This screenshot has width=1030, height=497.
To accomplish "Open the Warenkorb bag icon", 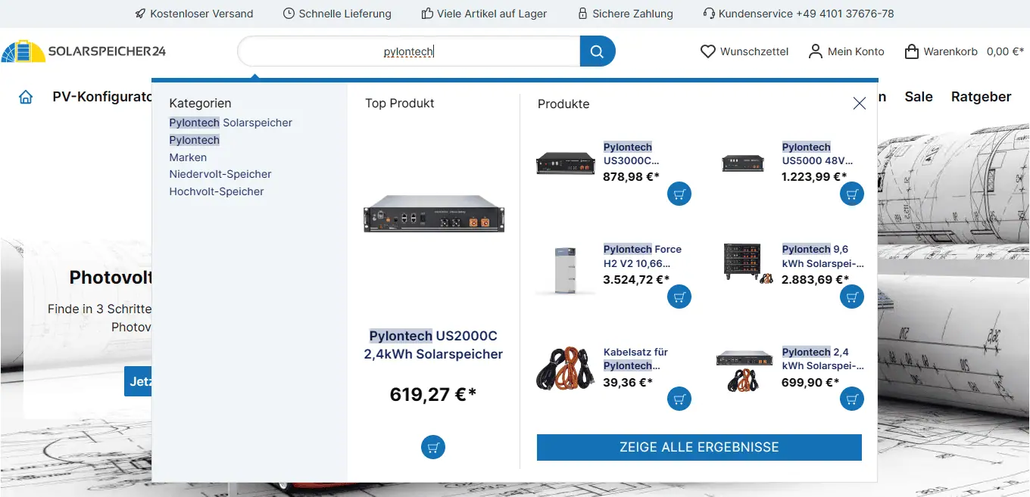I will click(x=912, y=51).
